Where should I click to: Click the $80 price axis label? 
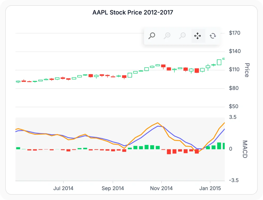point(234,88)
